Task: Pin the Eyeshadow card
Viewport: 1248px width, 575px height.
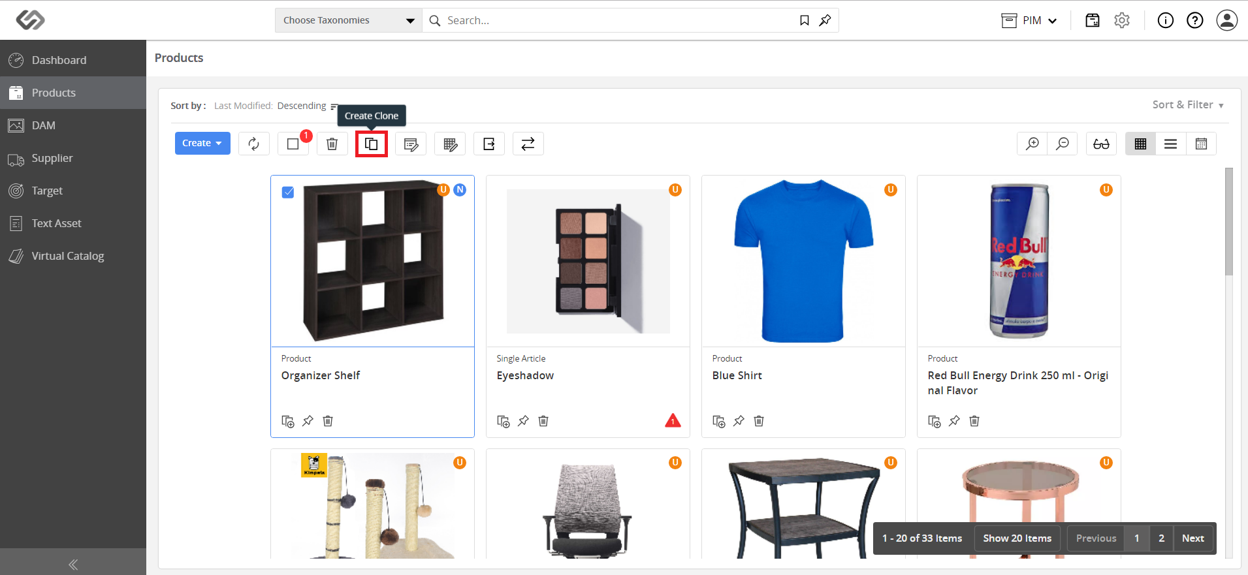Action: tap(523, 421)
